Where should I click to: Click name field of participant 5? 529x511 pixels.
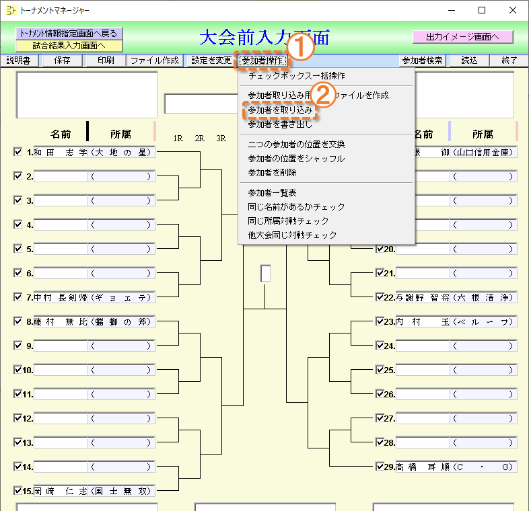61,249
